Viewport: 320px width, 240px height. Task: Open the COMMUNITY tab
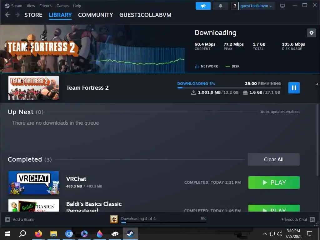tap(96, 15)
